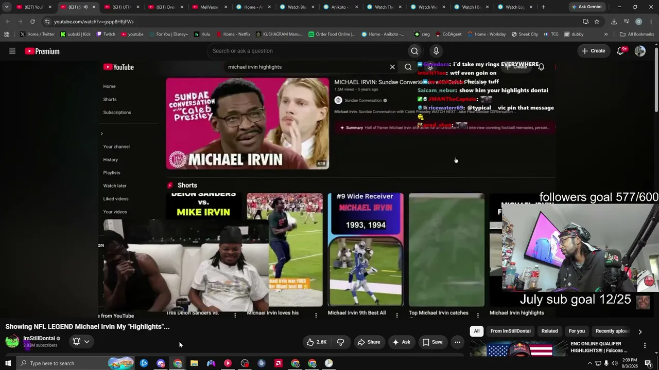Click the Windows taskbar search box

coord(76,363)
